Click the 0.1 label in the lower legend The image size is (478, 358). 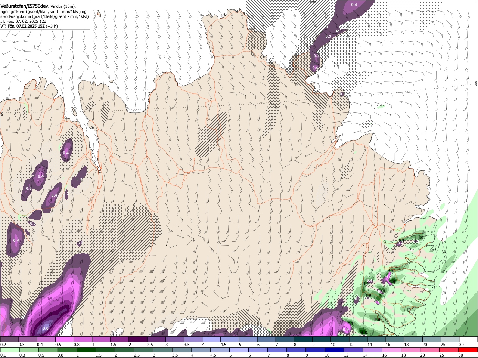point(3,355)
